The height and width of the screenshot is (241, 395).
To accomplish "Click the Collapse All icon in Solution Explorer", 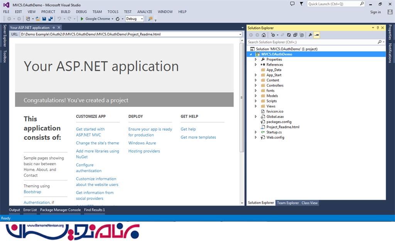I will (295, 35).
